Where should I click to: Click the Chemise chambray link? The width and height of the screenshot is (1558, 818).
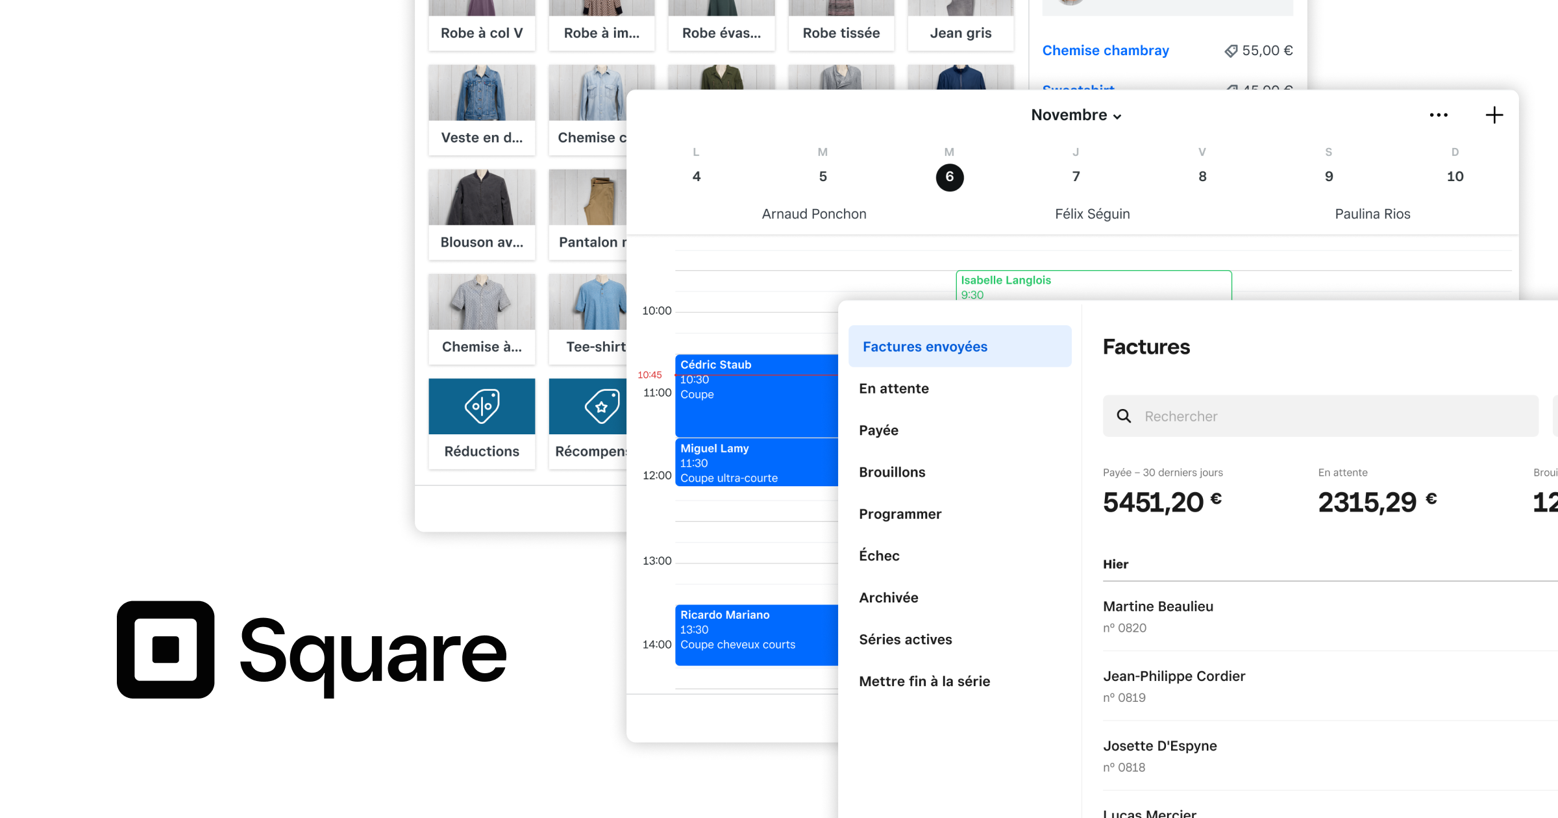coord(1106,50)
